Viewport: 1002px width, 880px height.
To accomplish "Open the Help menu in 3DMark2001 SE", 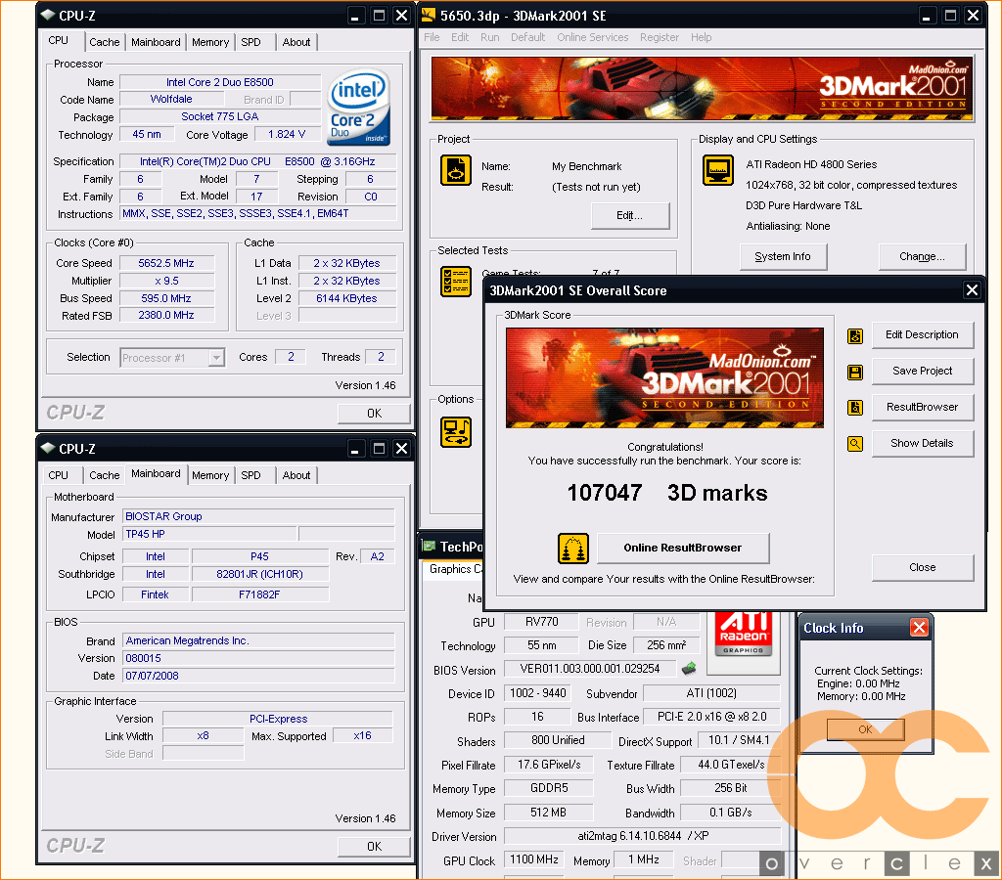I will pos(701,37).
